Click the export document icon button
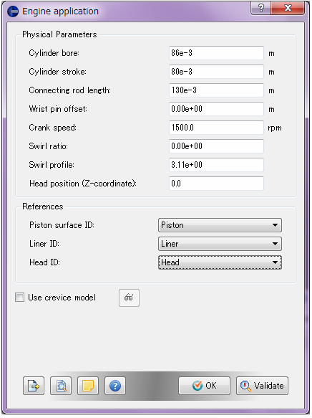 [34, 386]
